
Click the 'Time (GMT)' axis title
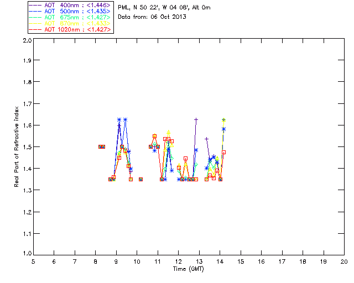(x=188, y=269)
